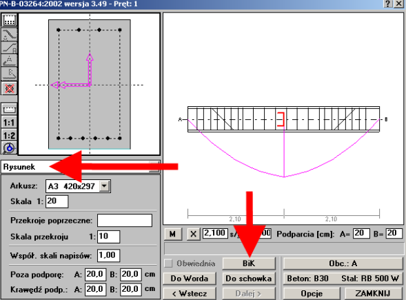Click the blue circle zoom icon
This screenshot has height=300, width=406.
tap(10, 148)
